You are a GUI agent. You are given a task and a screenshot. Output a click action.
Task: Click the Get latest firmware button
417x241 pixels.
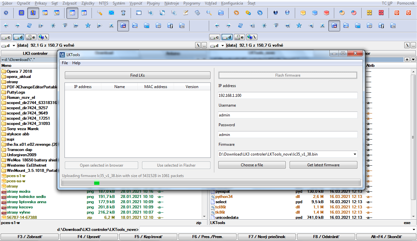click(x=323, y=165)
